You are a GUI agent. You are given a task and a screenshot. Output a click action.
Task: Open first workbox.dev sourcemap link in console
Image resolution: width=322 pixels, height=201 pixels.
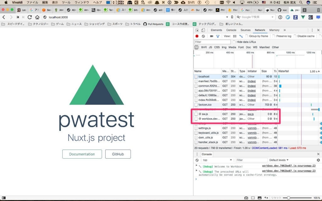point(289,166)
